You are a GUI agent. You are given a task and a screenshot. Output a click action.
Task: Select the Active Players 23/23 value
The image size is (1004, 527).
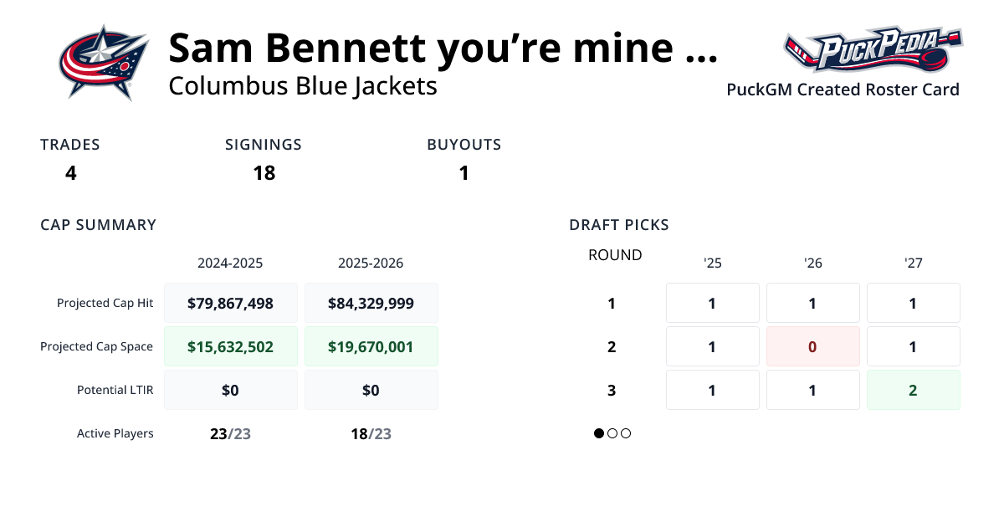coord(231,433)
